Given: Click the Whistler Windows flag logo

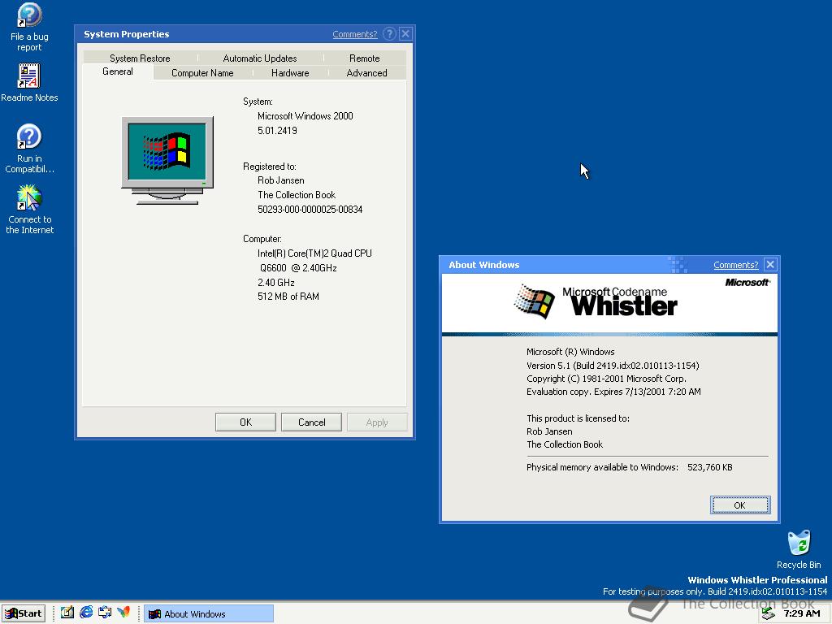Looking at the screenshot, I should (535, 301).
